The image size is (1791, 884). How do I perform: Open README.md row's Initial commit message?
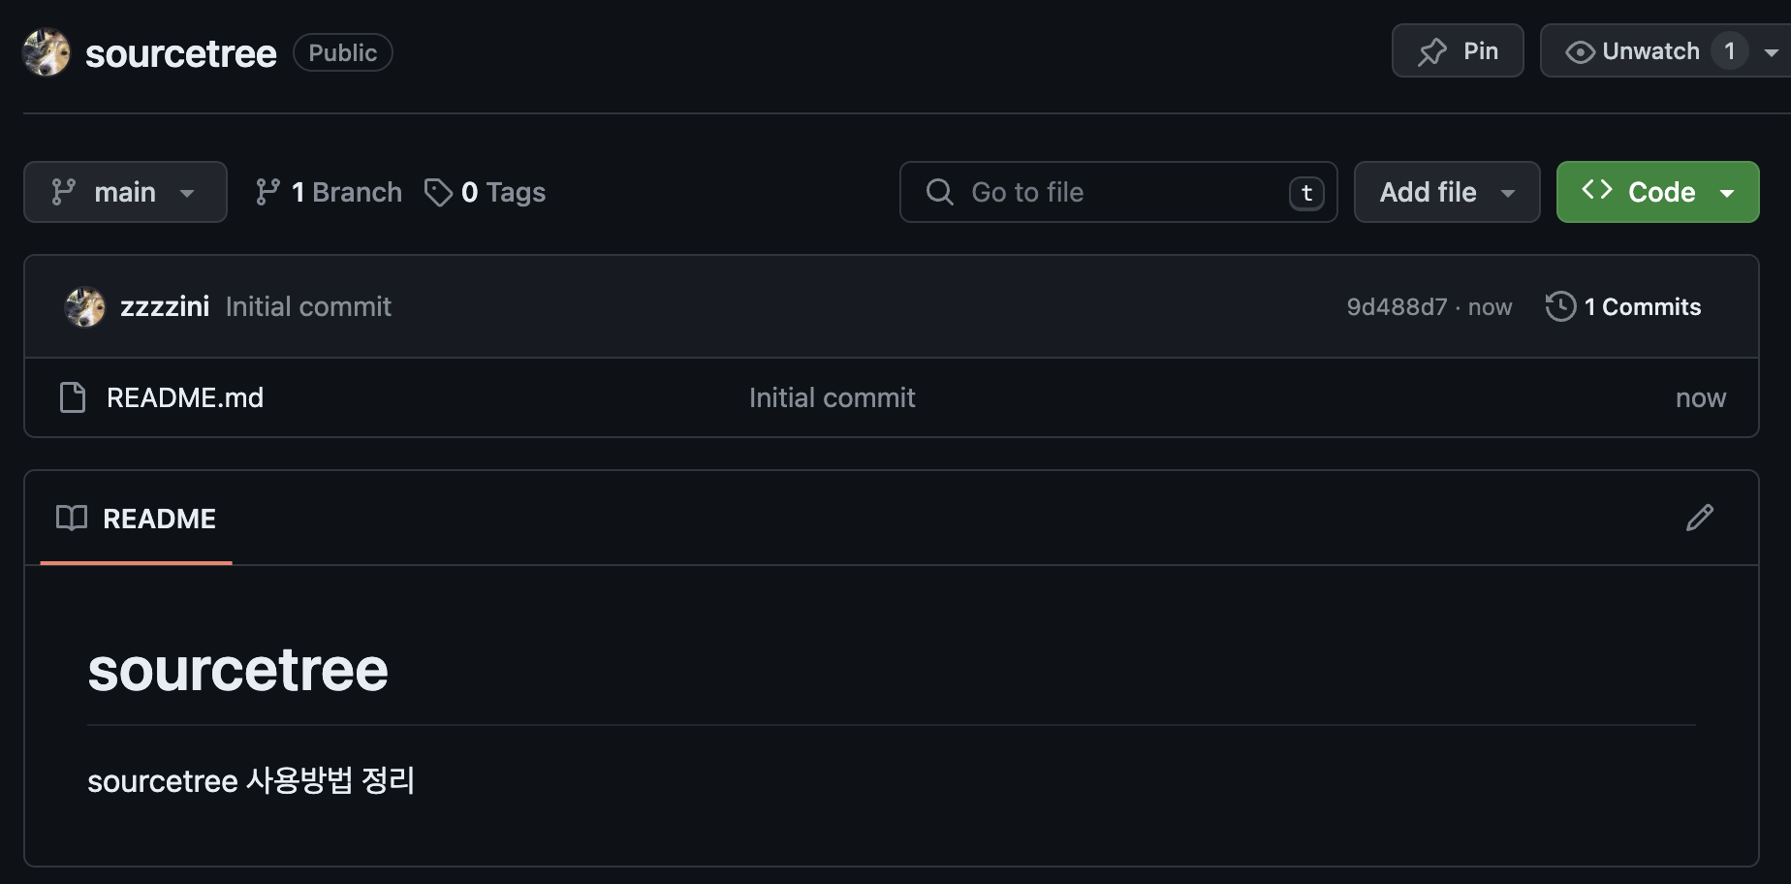point(832,397)
